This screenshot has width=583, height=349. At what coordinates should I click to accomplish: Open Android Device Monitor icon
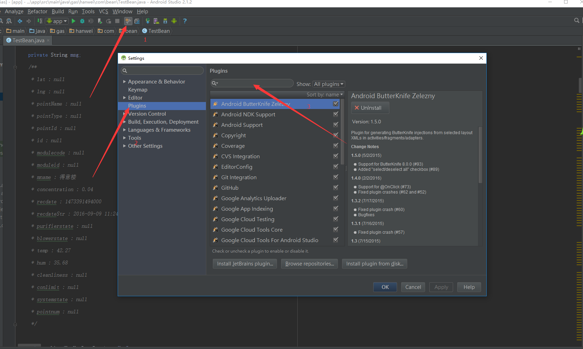pos(174,21)
